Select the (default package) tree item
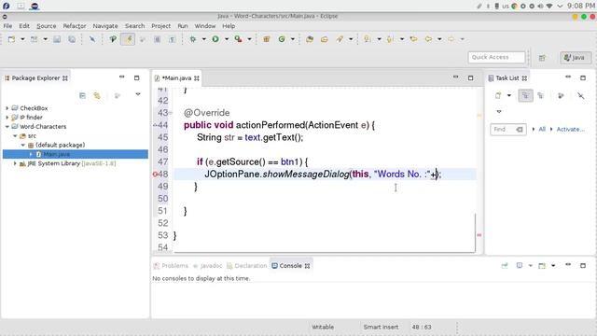Screen dimensions: 597x336 [x=60, y=145]
